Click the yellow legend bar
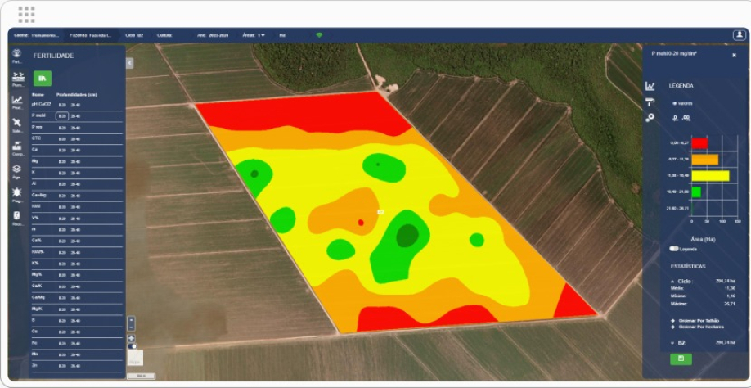Screen dimensions: 751x388 tap(710, 176)
